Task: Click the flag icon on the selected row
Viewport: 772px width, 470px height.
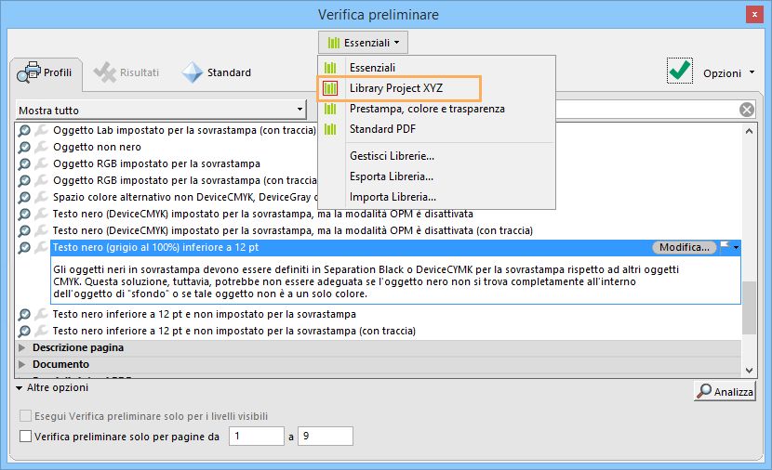Action: click(x=725, y=246)
